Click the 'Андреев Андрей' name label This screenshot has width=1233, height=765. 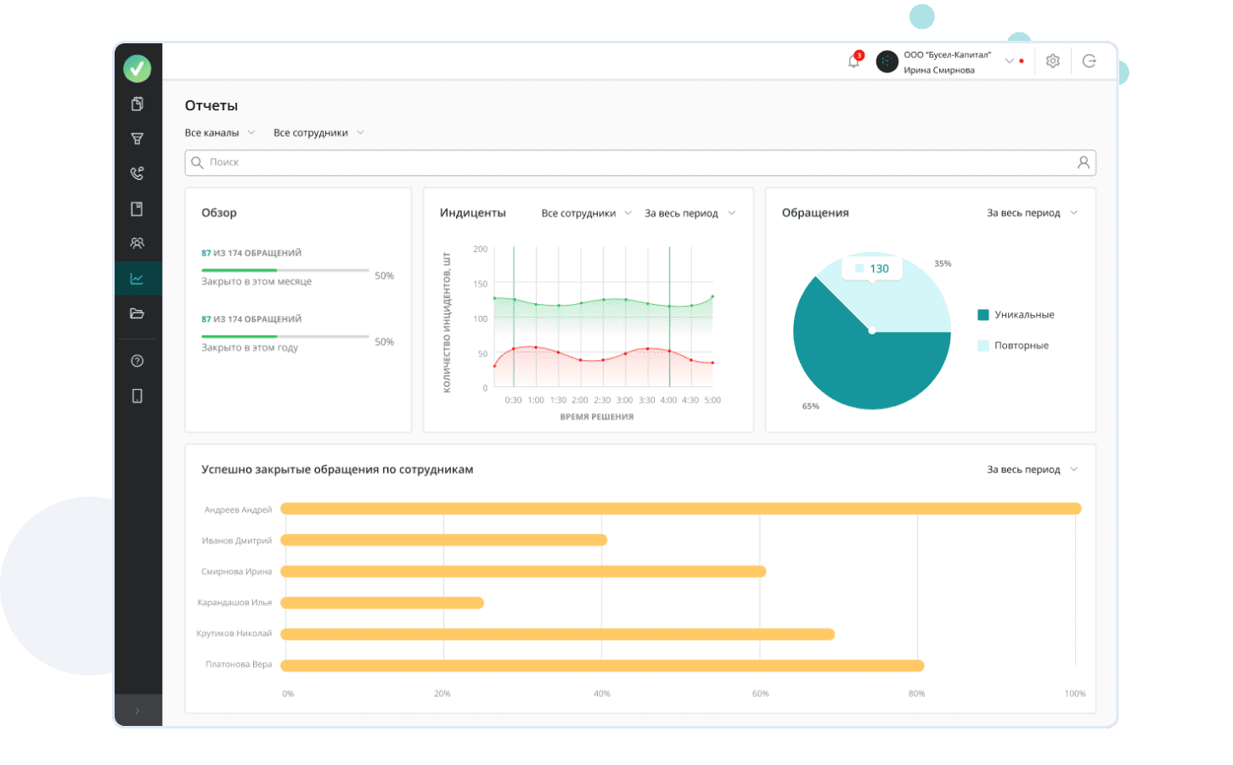pos(238,510)
